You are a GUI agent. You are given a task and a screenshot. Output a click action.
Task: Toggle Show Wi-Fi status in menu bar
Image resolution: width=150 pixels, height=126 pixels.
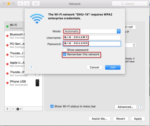(52, 106)
